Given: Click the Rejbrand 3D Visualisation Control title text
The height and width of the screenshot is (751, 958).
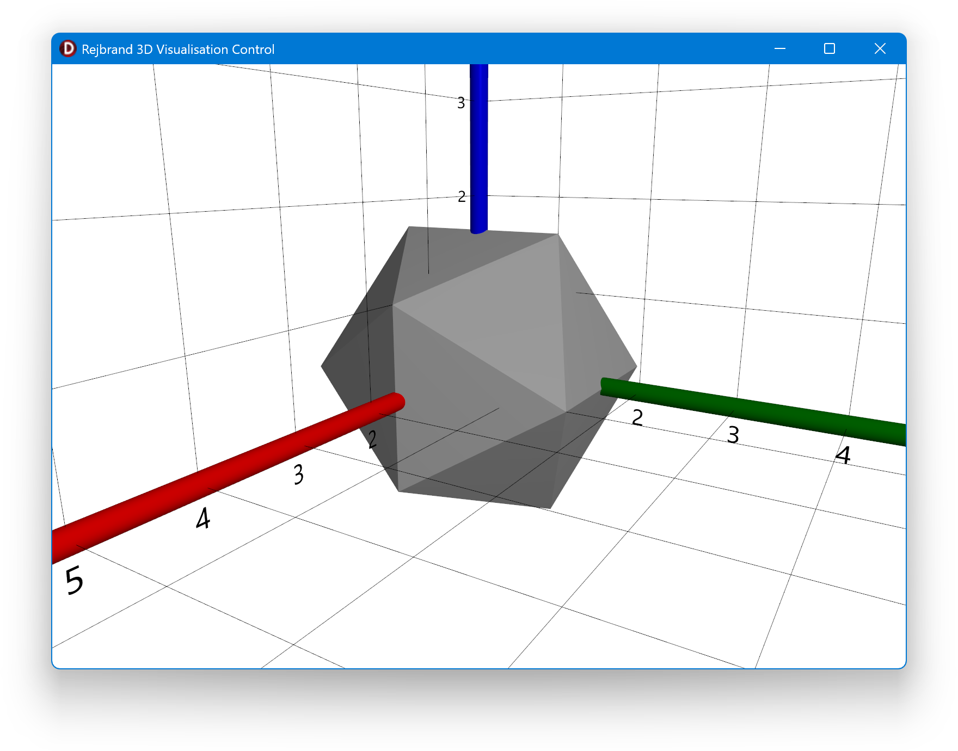Looking at the screenshot, I should [x=177, y=50].
